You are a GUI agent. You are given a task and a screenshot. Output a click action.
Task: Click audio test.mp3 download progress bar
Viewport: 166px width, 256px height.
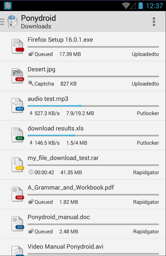pos(93,106)
